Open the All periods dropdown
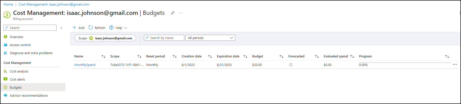Viewport: 461px width, 104px height. (x=210, y=38)
